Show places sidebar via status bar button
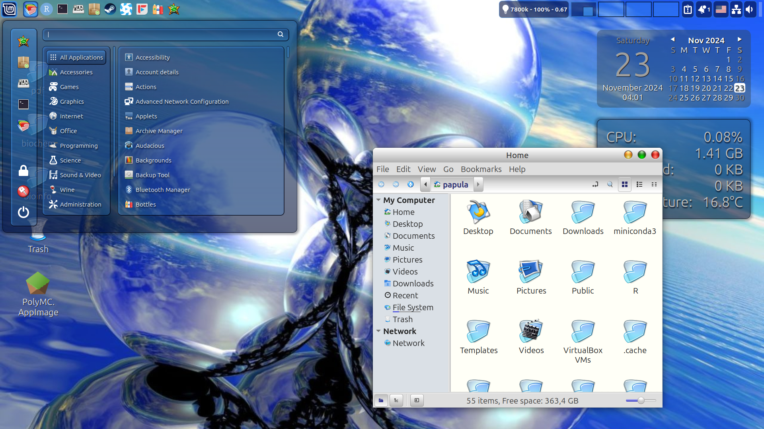764x429 pixels. coord(381,400)
